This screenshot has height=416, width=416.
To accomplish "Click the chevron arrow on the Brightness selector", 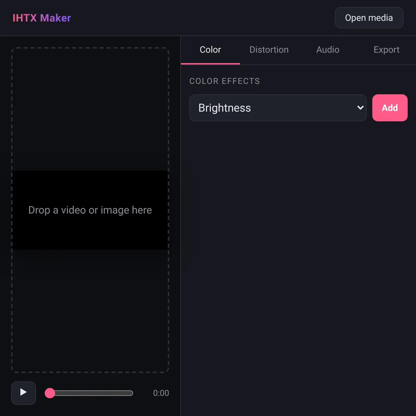I will point(360,108).
